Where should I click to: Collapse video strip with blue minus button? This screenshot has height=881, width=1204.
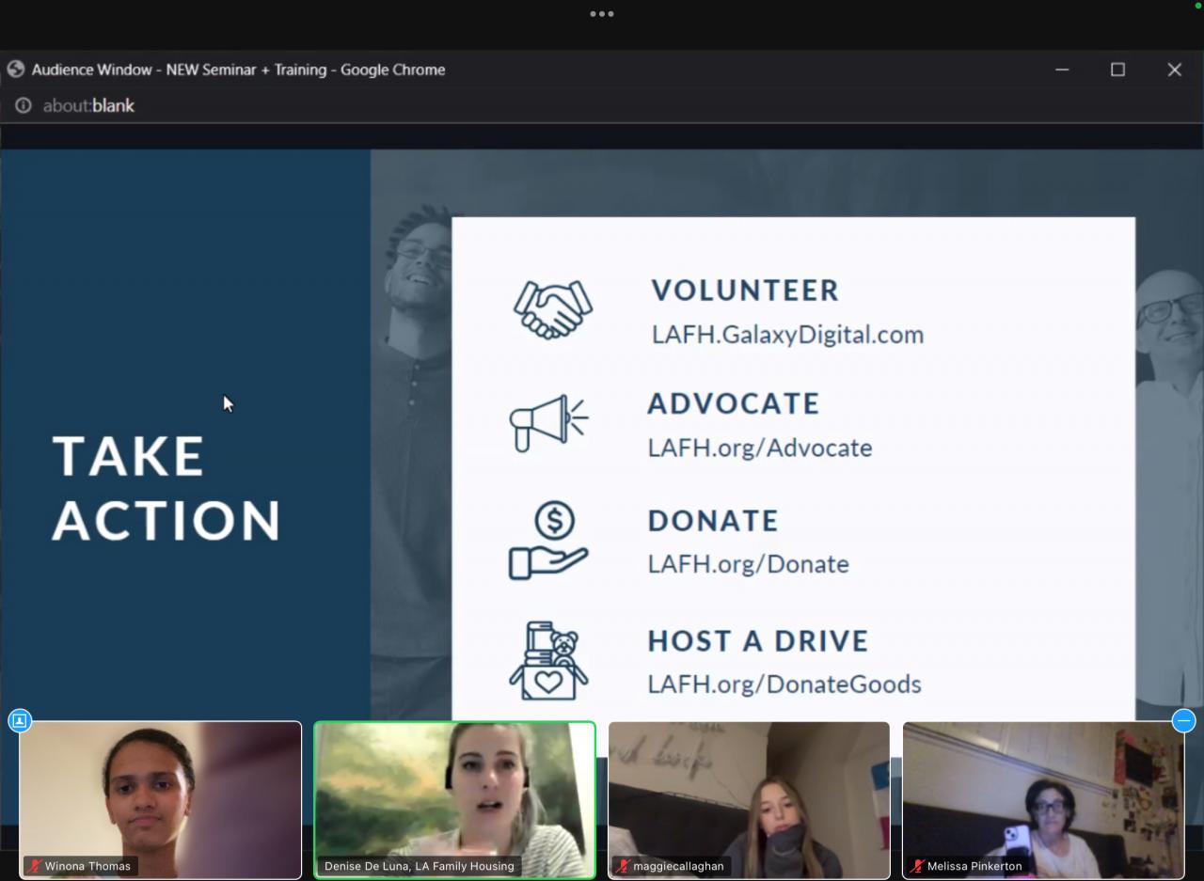point(1184,721)
